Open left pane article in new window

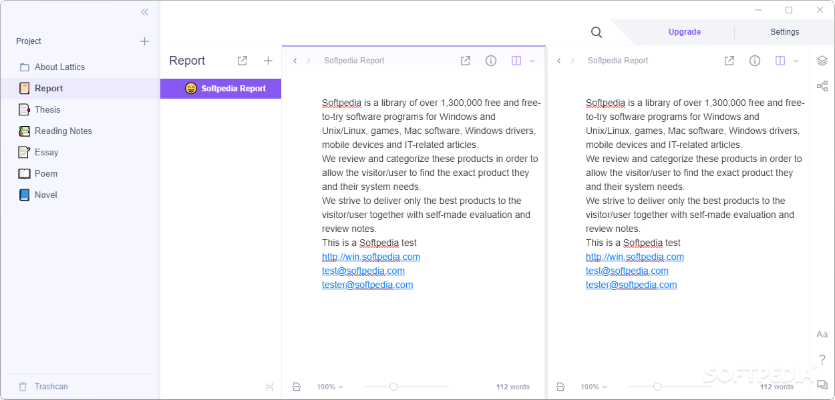click(x=466, y=61)
